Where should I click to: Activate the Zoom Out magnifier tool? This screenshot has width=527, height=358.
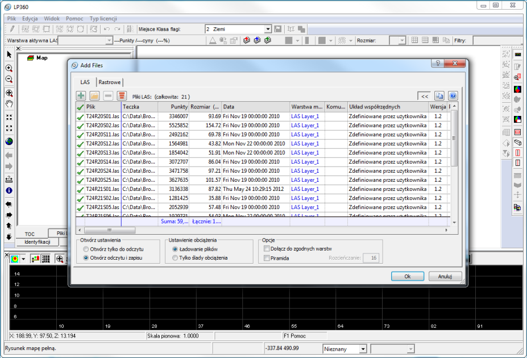point(9,79)
